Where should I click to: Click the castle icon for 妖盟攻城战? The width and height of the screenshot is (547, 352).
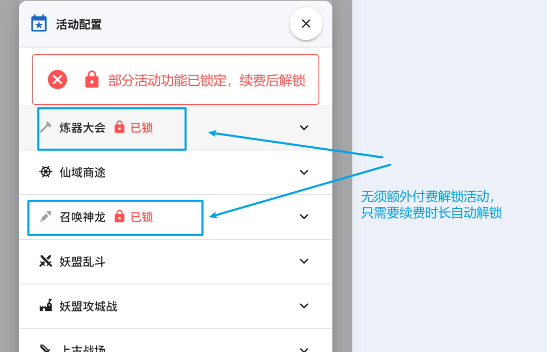click(46, 305)
